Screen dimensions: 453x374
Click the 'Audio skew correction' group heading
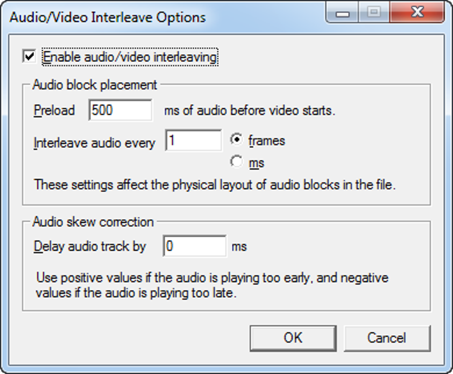click(93, 222)
